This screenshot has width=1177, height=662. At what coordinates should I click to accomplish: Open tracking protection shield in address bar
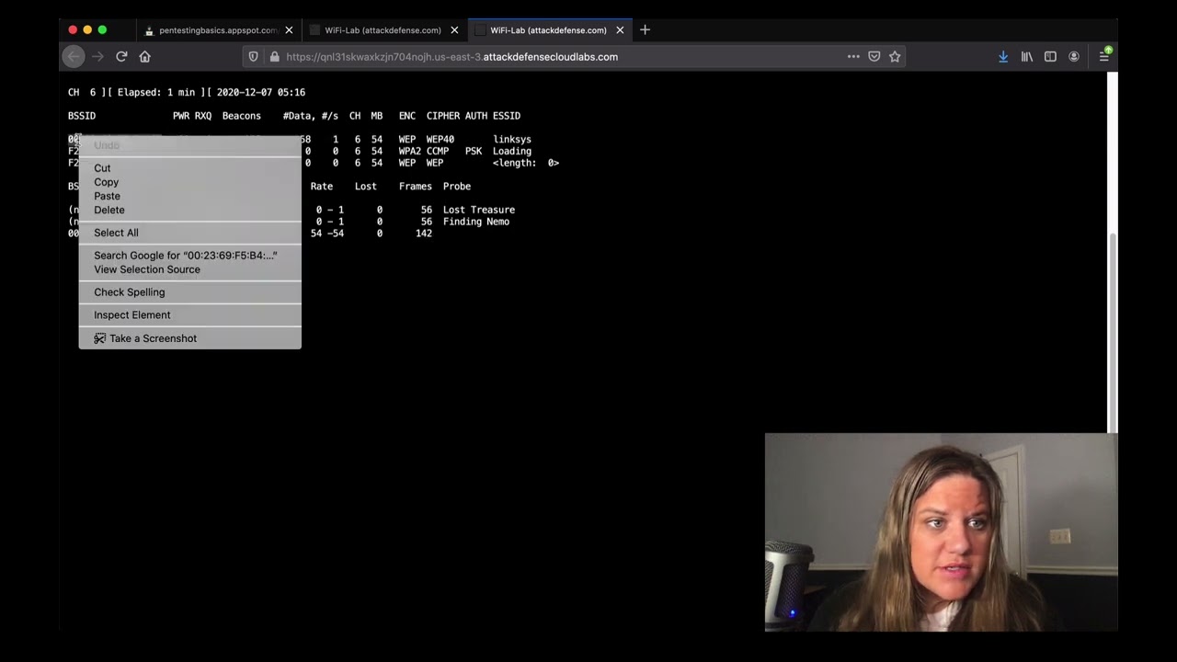click(254, 57)
